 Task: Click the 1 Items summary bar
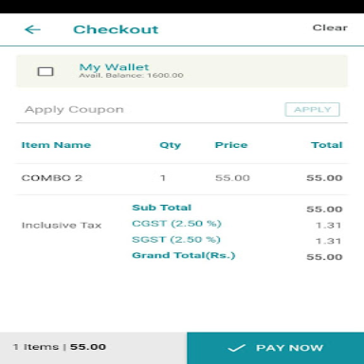(93, 348)
